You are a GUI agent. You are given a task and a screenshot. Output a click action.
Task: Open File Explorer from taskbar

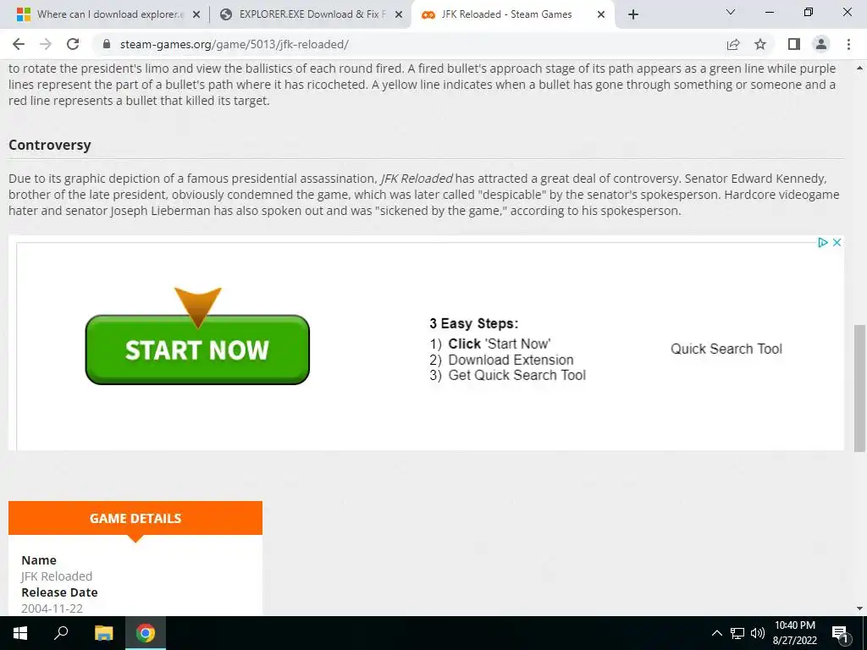coord(103,633)
